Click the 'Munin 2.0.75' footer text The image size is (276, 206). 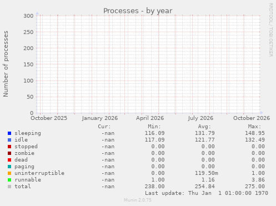coord(138,200)
